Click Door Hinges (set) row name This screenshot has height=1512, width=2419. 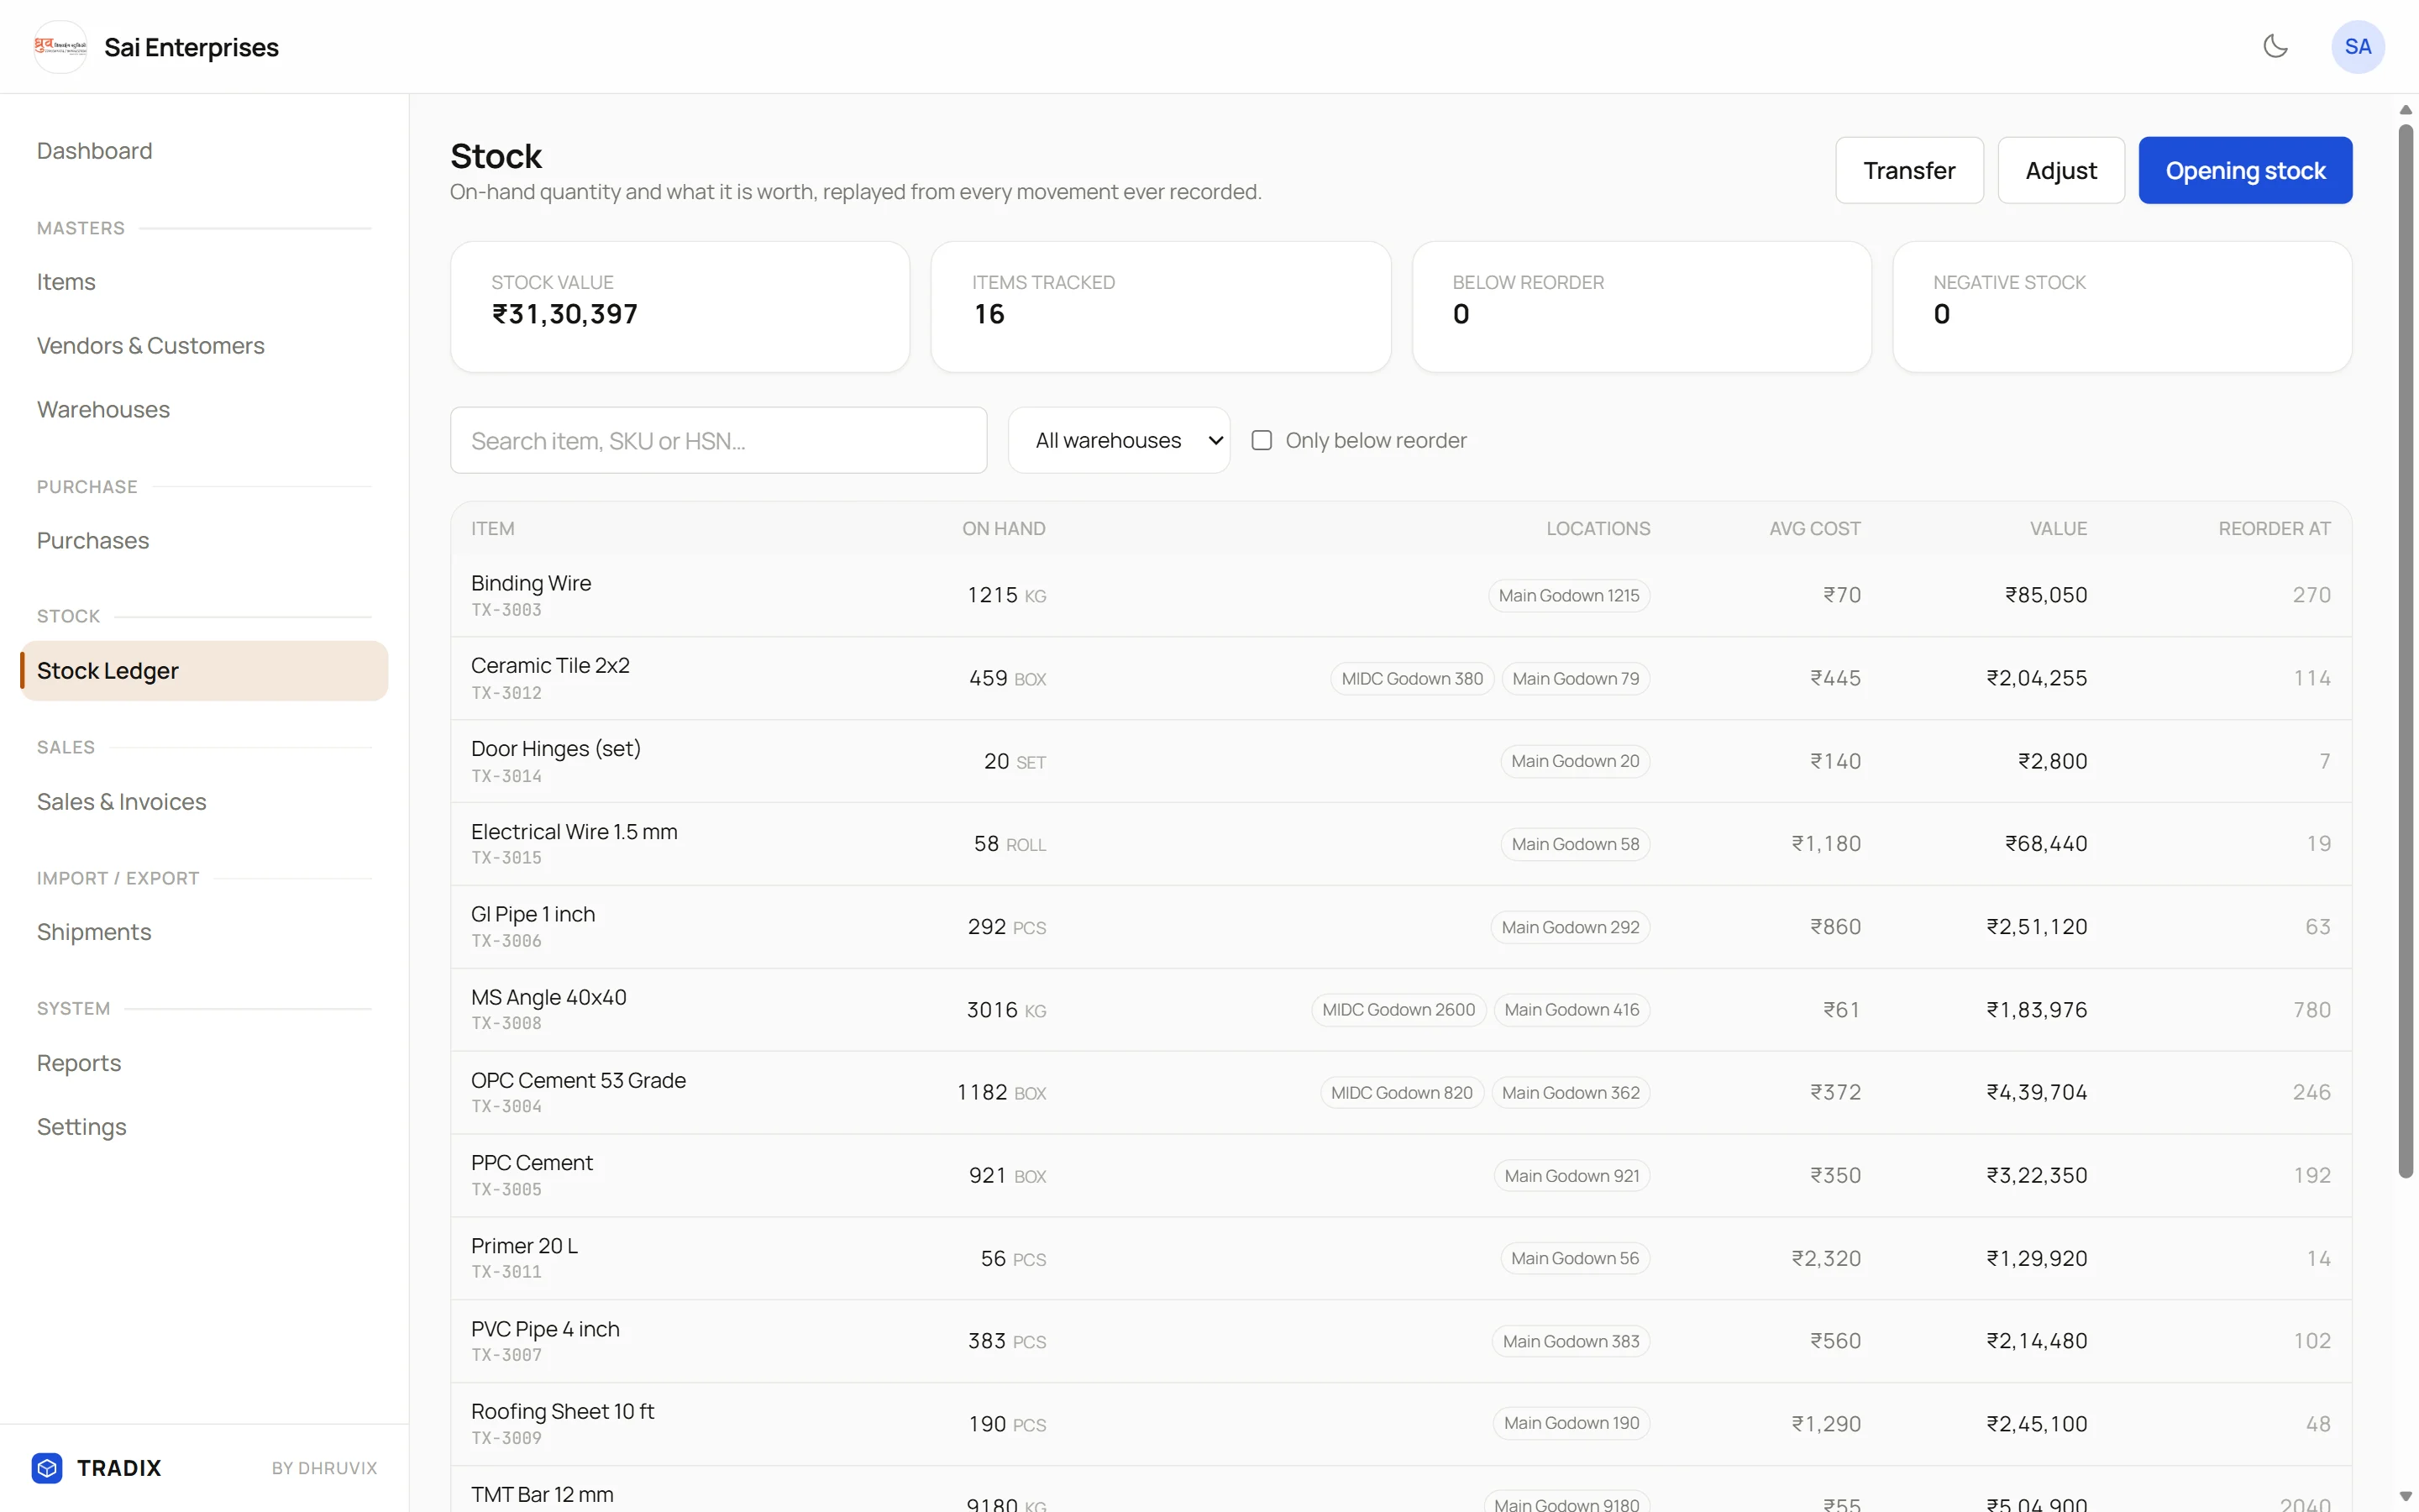pos(556,748)
